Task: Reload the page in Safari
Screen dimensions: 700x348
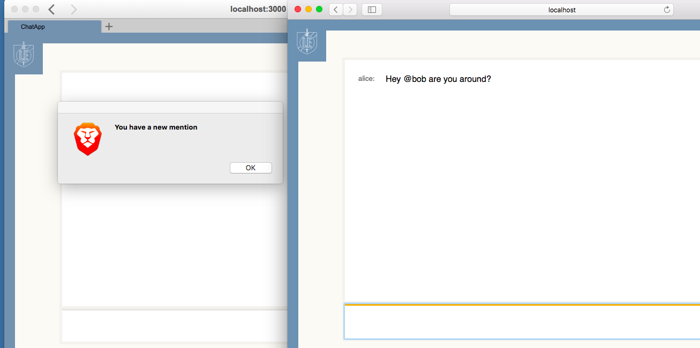Action: click(667, 10)
